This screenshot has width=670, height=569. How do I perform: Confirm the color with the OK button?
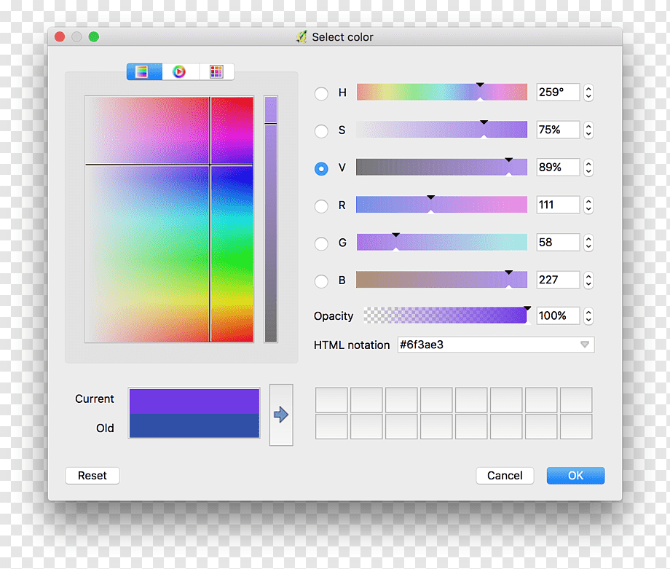coord(575,475)
